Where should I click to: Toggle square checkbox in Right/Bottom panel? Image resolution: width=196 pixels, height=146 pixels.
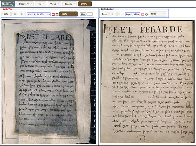click(x=143, y=15)
